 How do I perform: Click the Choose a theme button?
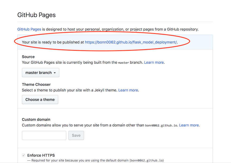tap(40, 100)
